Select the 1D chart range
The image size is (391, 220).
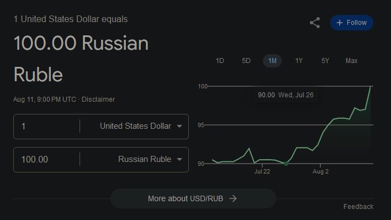(x=220, y=61)
